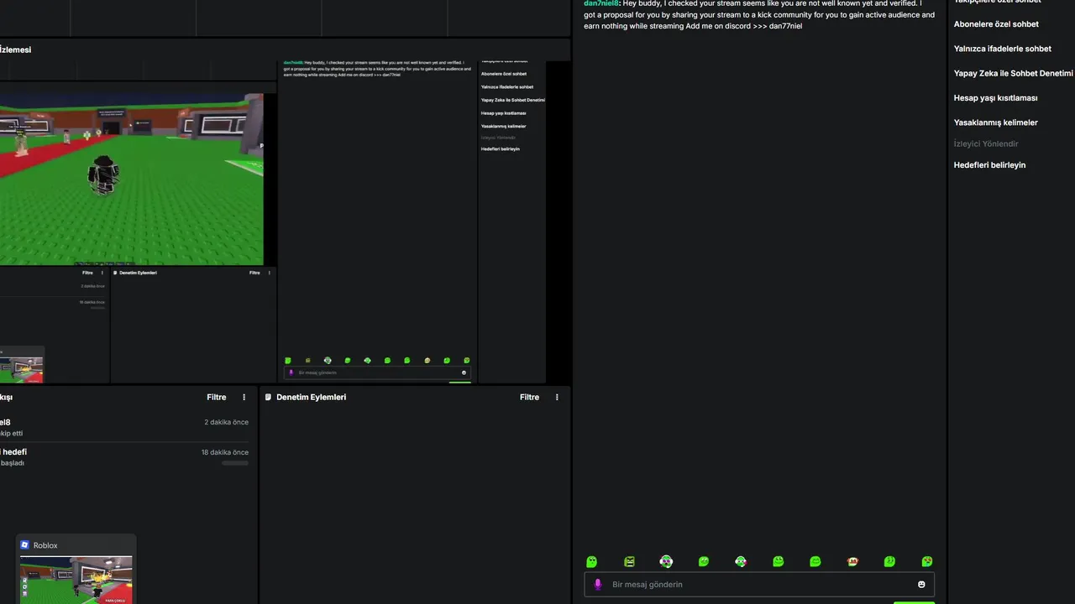
Task: Insert the red-cheeked laughing emote
Action: pyautogui.click(x=852, y=561)
